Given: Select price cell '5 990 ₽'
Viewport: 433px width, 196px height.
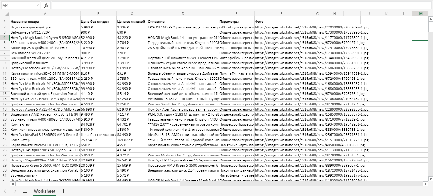Looking at the screenshot, I should point(98,27).
